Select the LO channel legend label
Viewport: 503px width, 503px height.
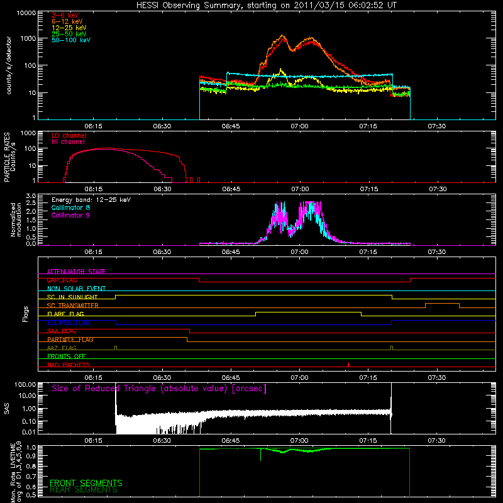[69, 135]
